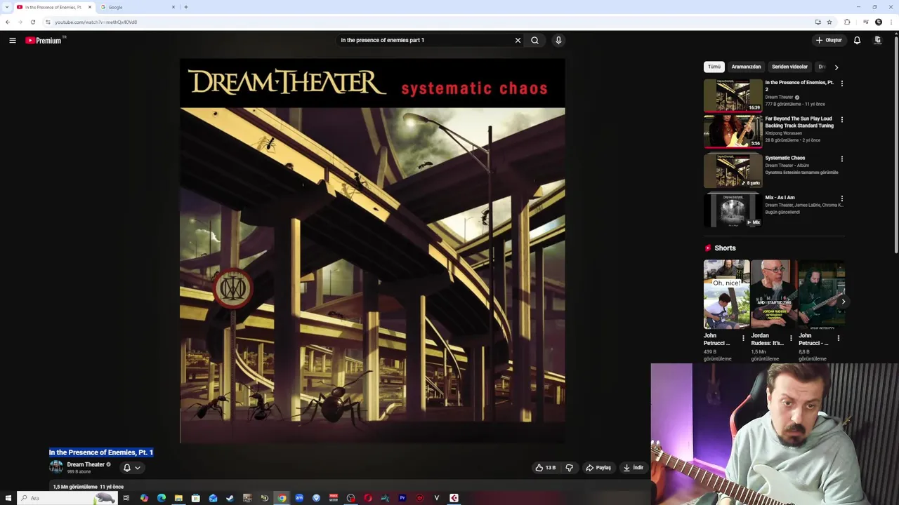899x505 pixels.
Task: Open Microsoft Edge from the taskbar
Action: coord(162,498)
